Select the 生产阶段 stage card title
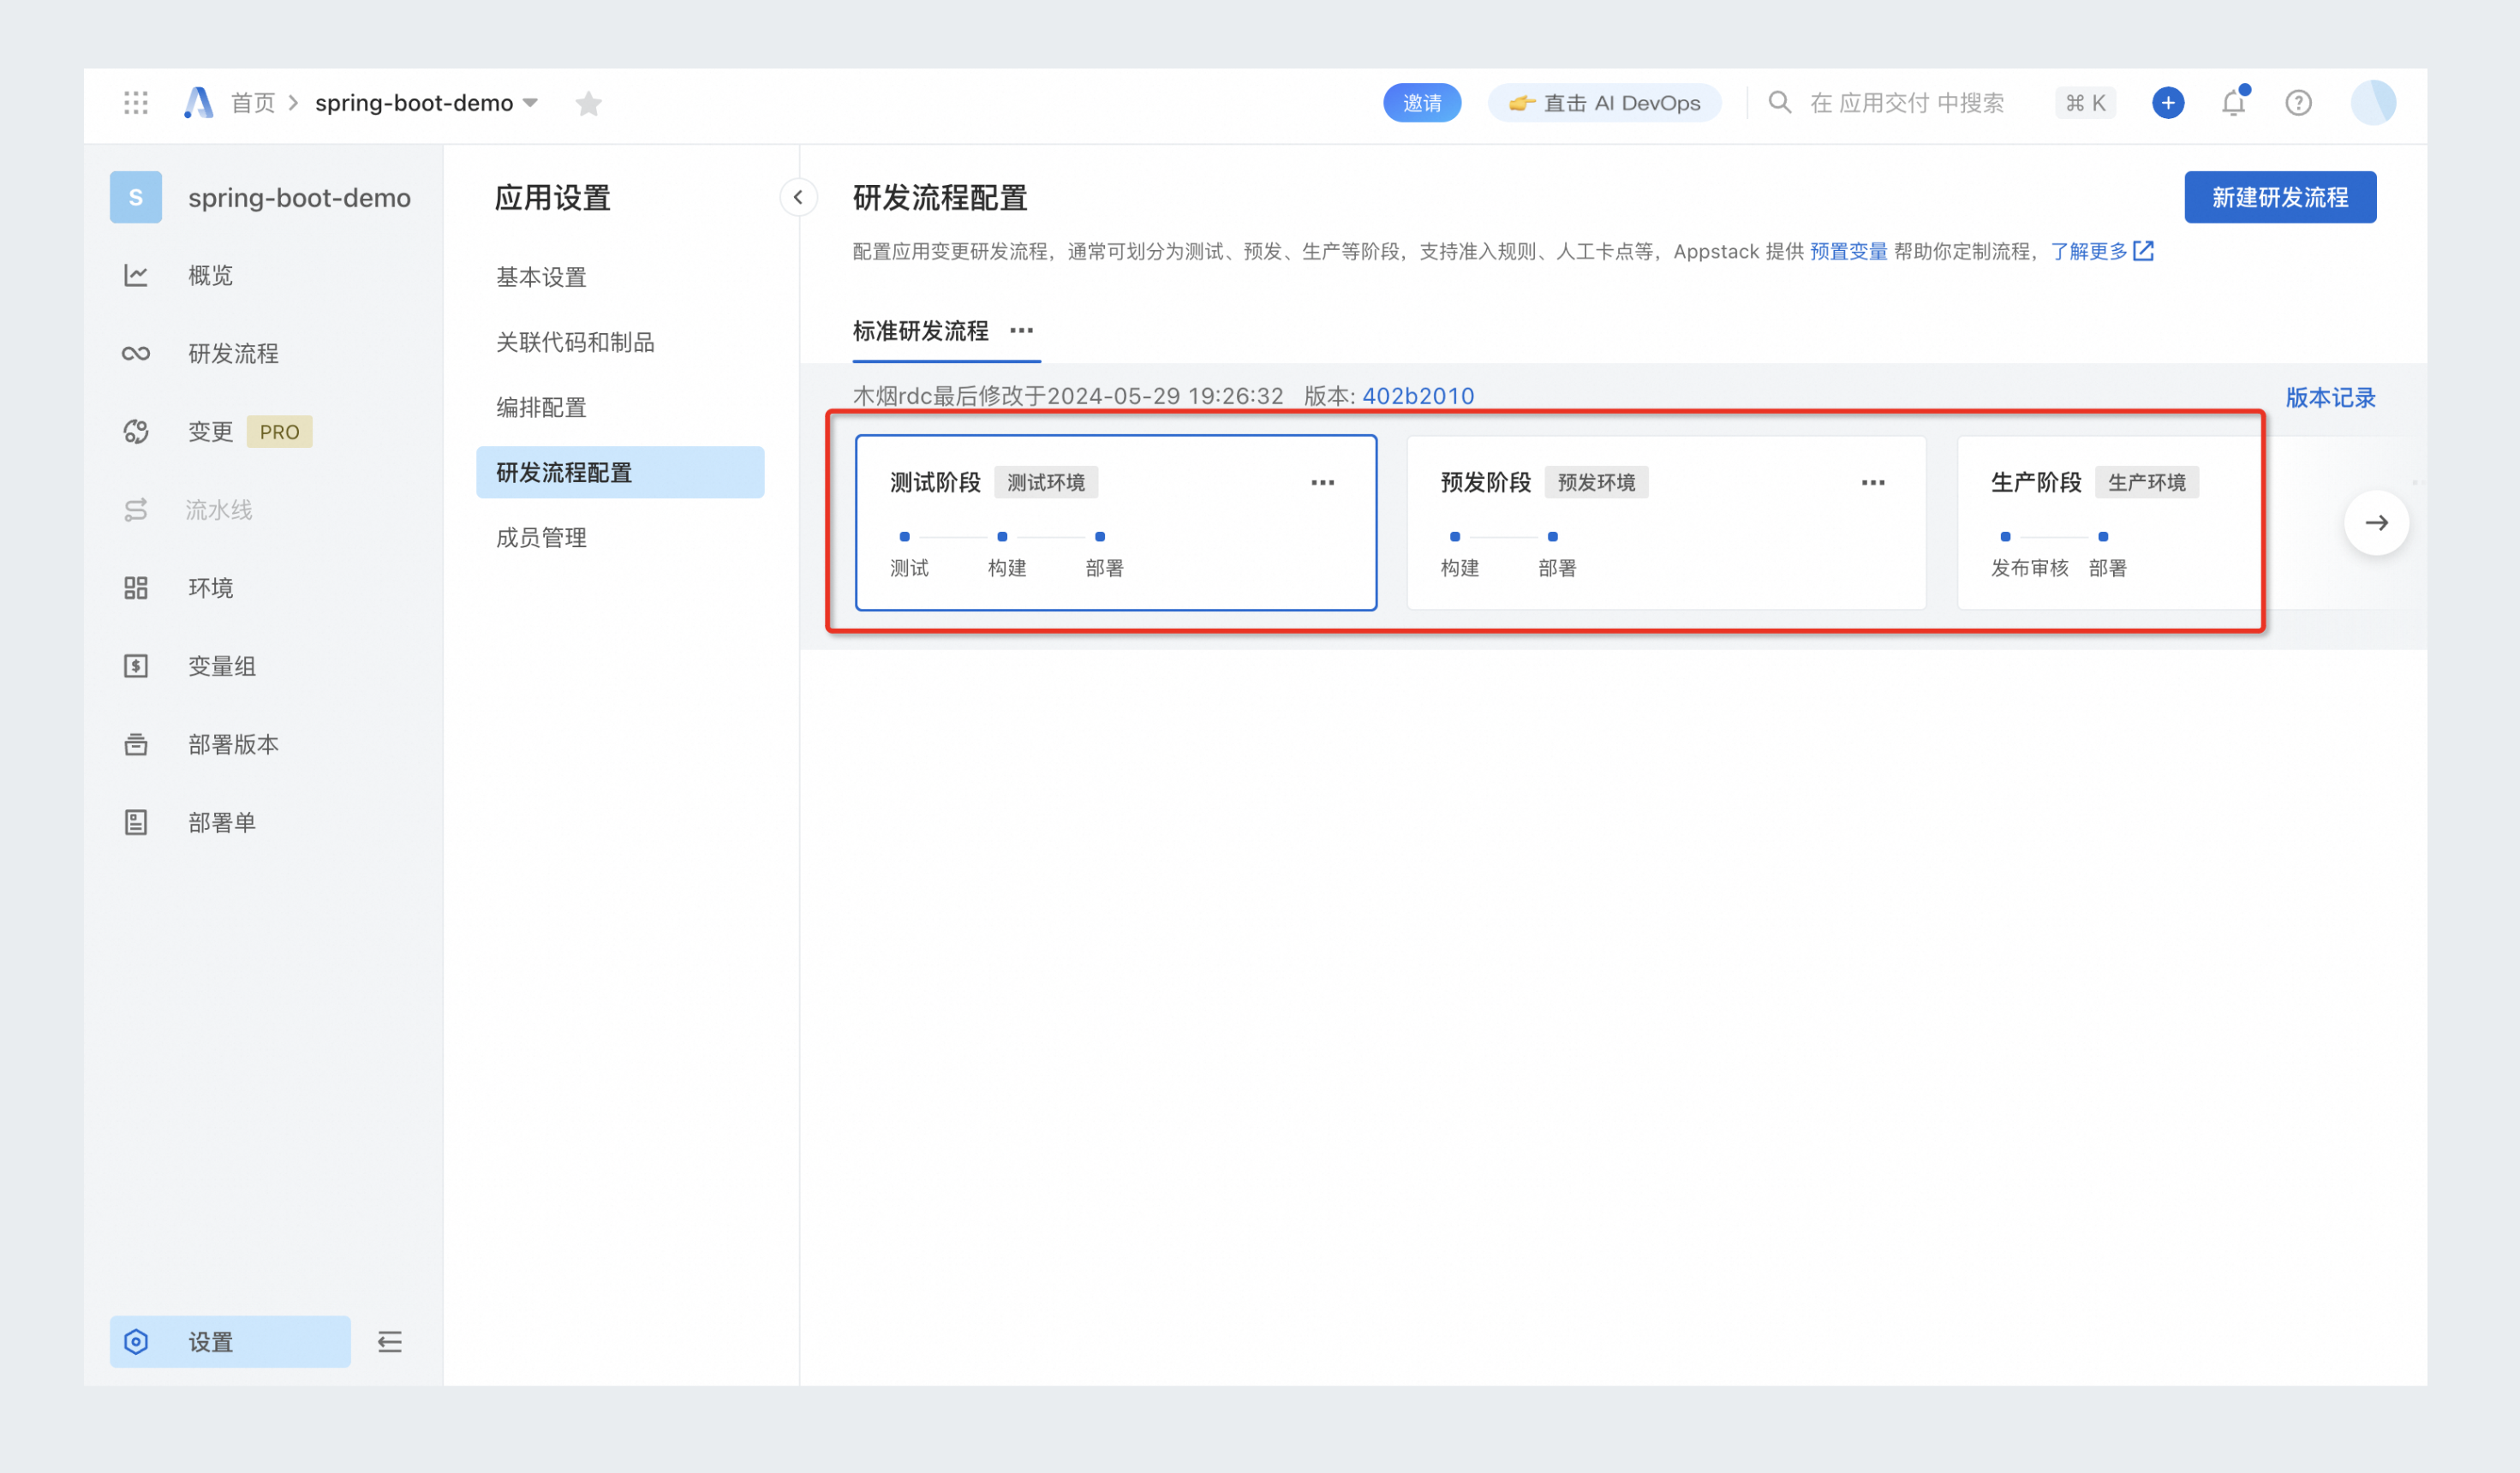 coord(2035,482)
